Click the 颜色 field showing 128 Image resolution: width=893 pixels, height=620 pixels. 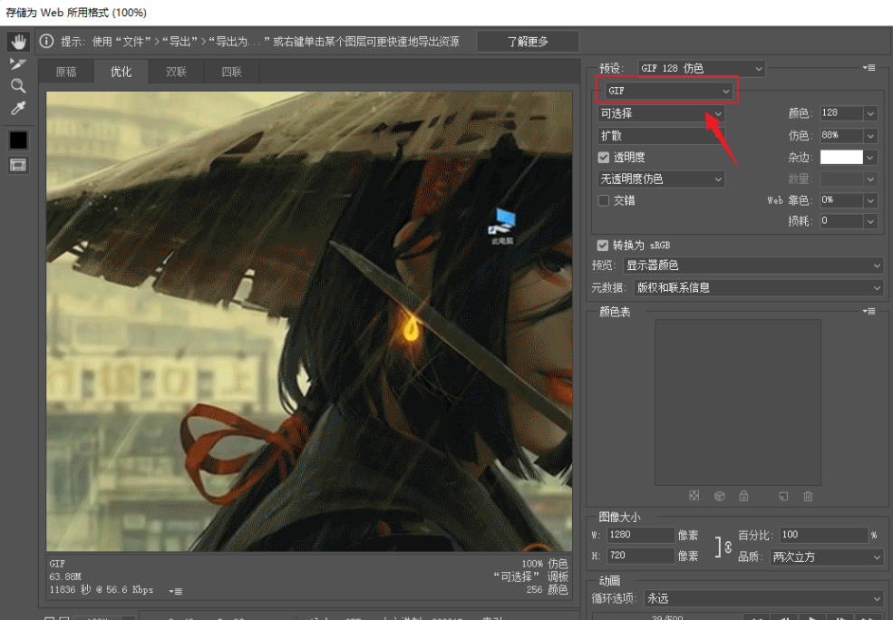(x=841, y=113)
